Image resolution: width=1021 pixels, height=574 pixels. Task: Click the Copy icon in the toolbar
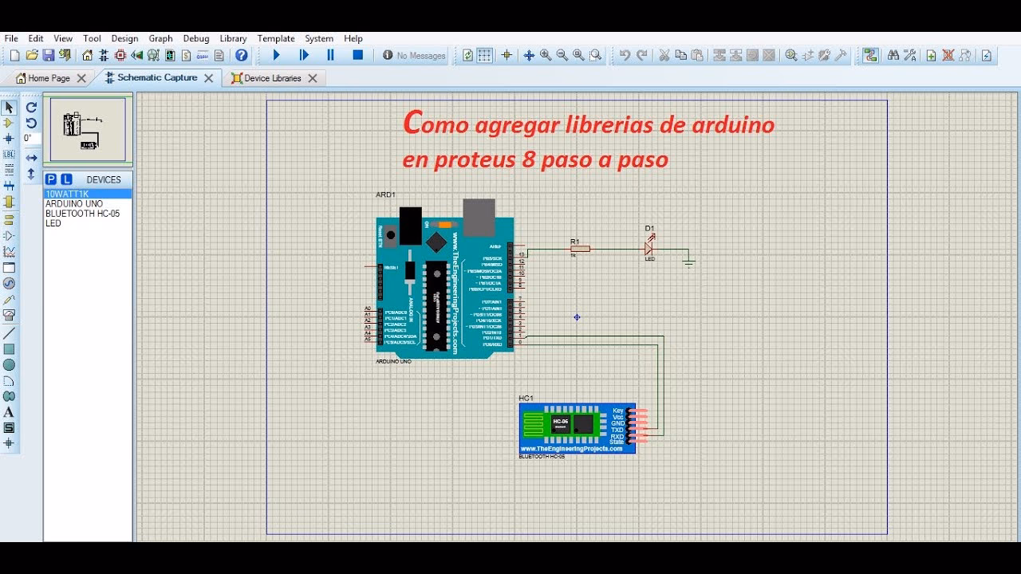(x=681, y=56)
